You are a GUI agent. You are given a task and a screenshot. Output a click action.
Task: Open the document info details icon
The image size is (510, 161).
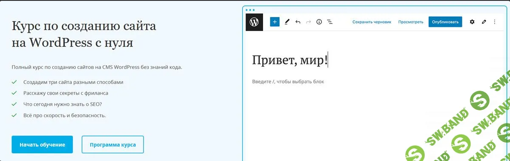(x=319, y=22)
